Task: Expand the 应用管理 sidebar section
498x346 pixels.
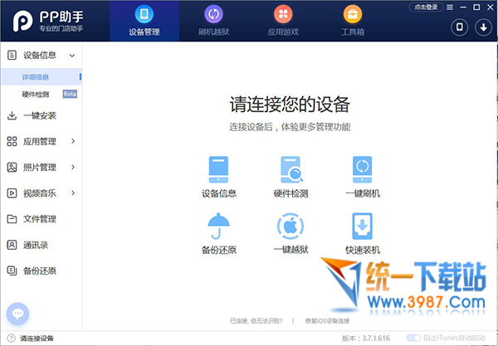Action: coord(73,141)
